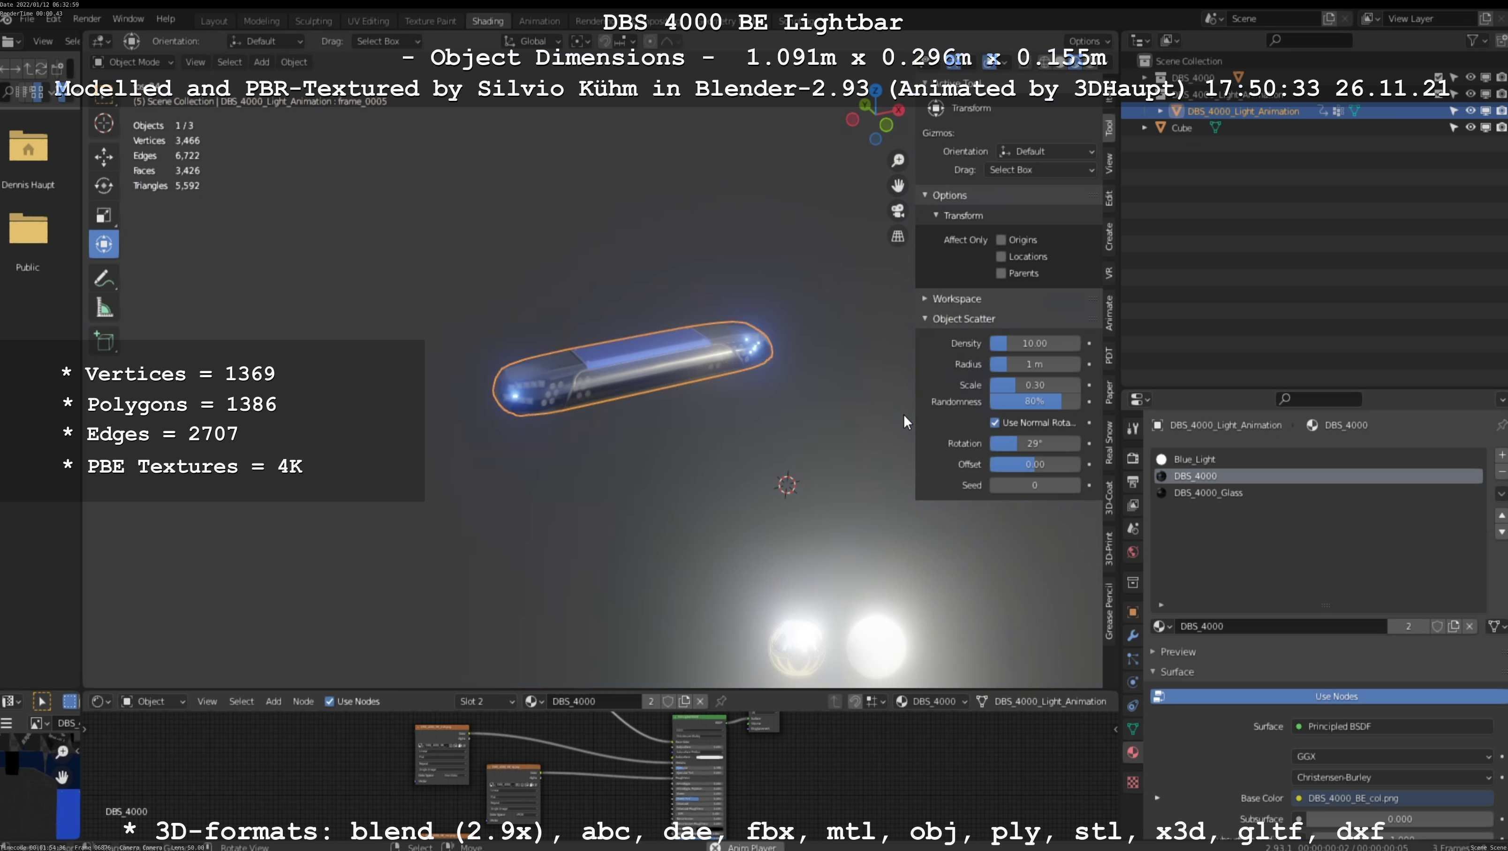The image size is (1508, 851).
Task: Select the Scale tool
Action: click(x=104, y=215)
